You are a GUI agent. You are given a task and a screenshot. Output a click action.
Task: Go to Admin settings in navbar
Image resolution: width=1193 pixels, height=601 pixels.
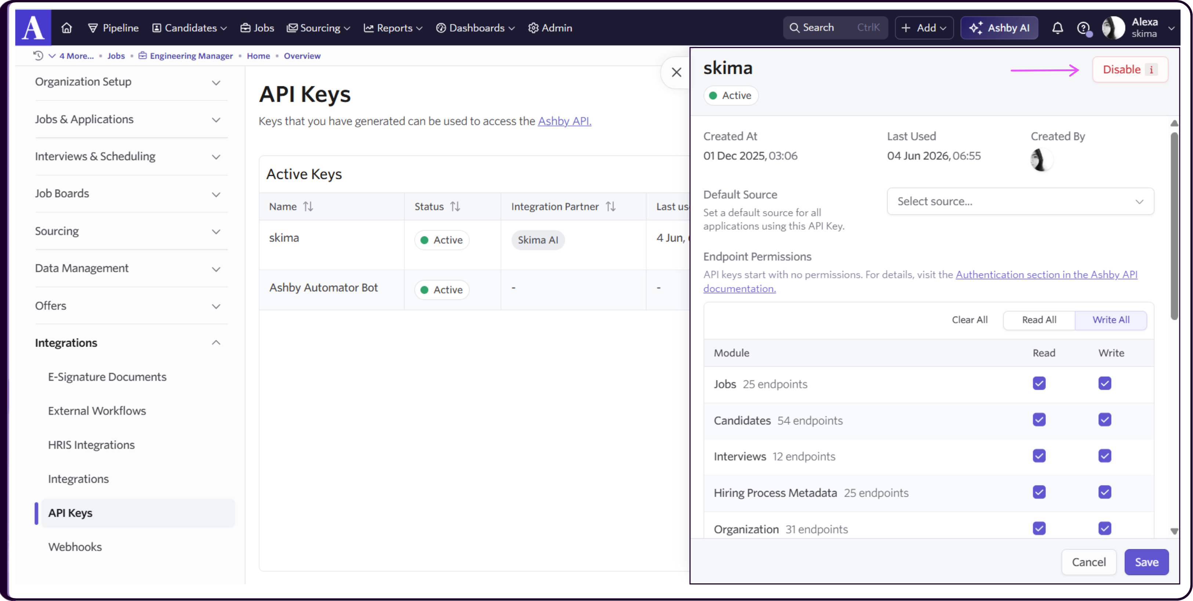(x=550, y=28)
